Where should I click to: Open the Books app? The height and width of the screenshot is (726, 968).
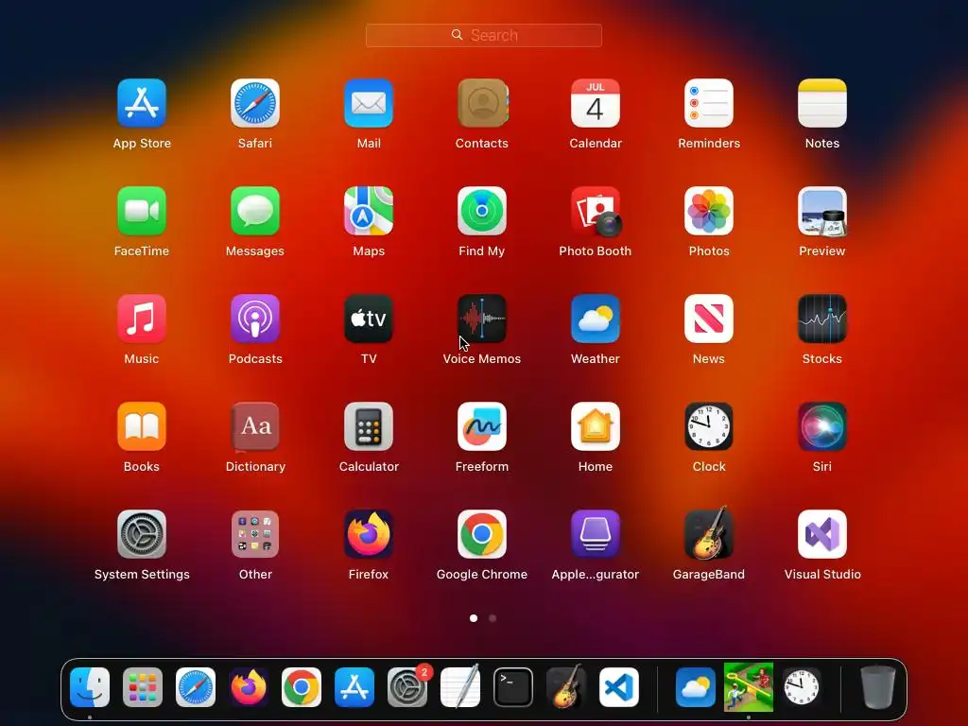pyautogui.click(x=142, y=426)
